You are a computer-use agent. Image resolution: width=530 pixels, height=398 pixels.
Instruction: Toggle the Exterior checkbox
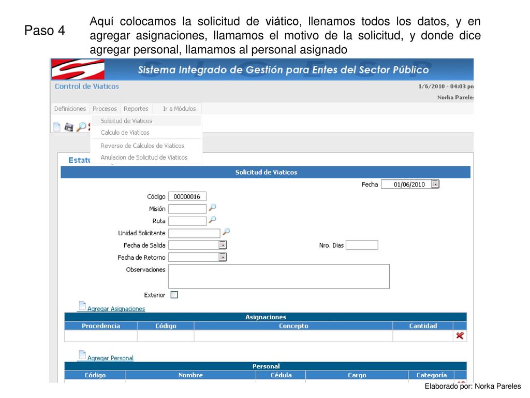(x=174, y=295)
